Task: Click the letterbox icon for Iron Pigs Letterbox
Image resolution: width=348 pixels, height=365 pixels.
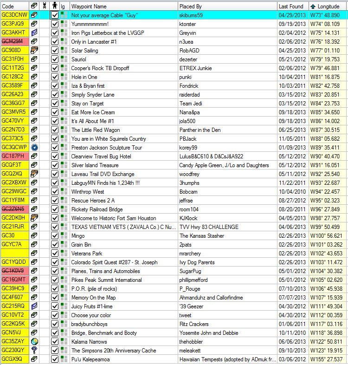Action: click(x=34, y=33)
